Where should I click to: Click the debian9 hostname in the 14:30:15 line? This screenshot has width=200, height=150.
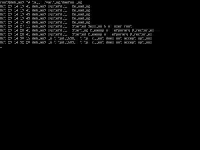coord(39,38)
